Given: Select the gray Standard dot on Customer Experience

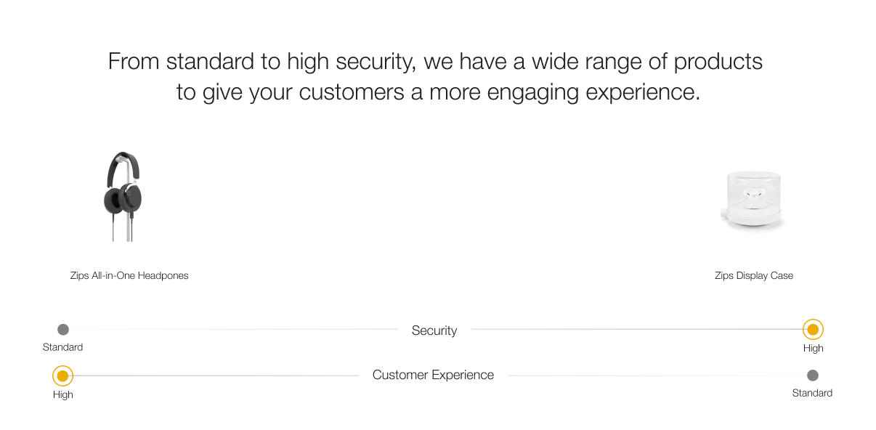Looking at the screenshot, I should point(813,376).
